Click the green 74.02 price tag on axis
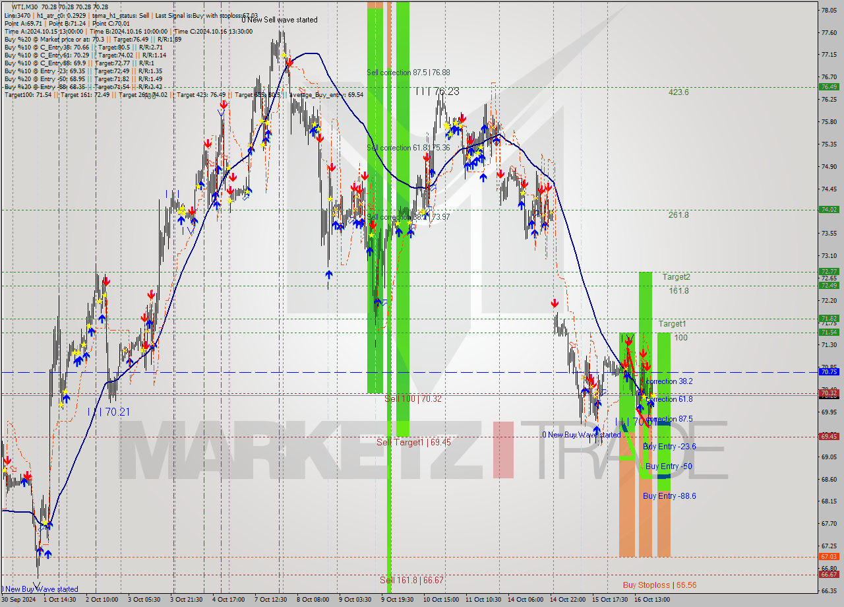 click(x=829, y=209)
